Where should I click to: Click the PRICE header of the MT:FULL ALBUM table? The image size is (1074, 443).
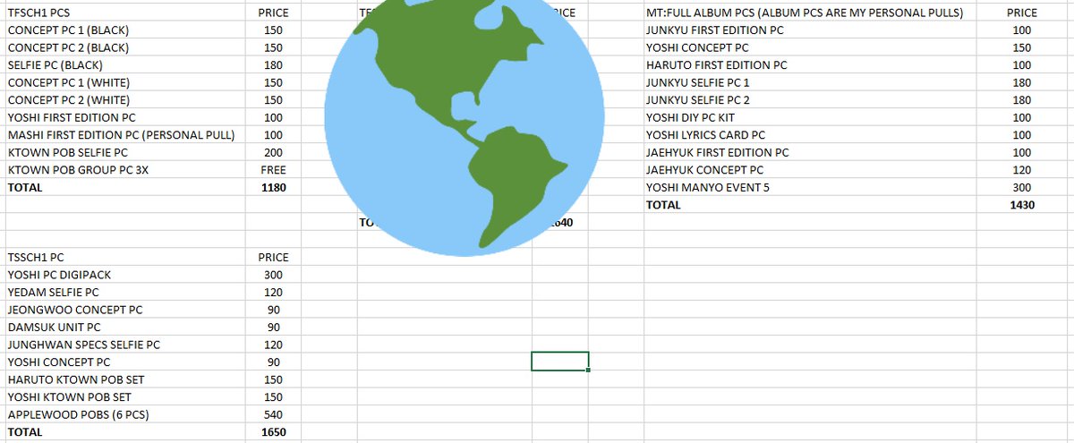click(x=1021, y=13)
